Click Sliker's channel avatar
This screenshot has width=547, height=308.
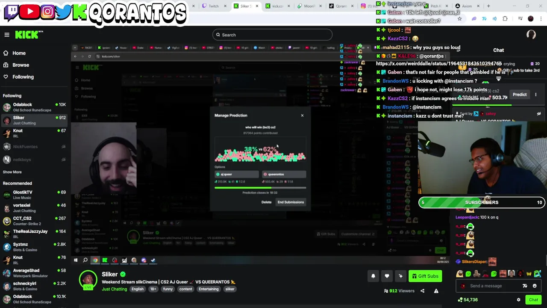click(x=88, y=280)
